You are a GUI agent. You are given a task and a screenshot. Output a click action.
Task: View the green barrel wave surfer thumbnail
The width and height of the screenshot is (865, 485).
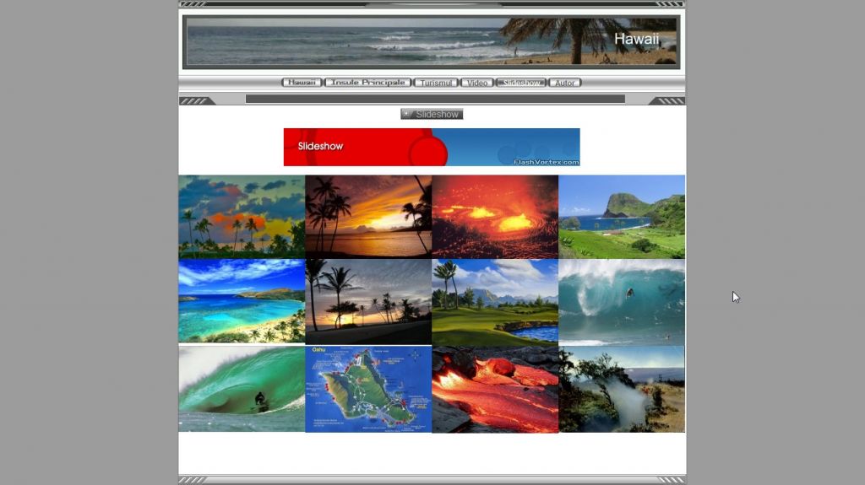[x=242, y=389]
